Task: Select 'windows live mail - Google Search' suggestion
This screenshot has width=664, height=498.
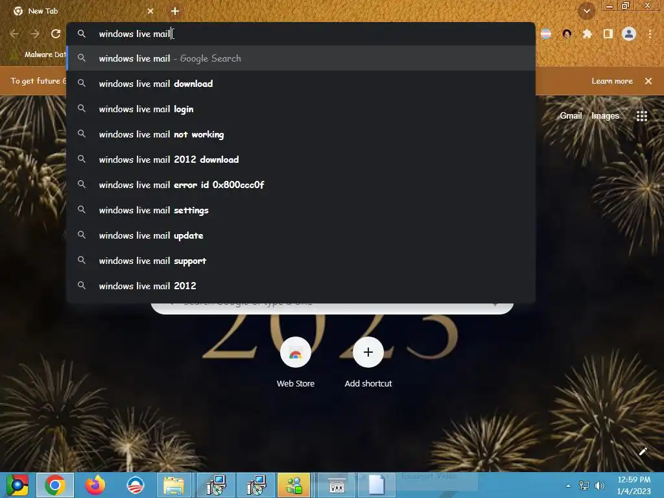Action: click(301, 58)
